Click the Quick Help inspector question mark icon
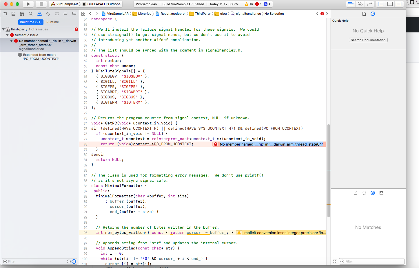Image resolution: width=419 pixels, height=268 pixels. [x=373, y=13]
